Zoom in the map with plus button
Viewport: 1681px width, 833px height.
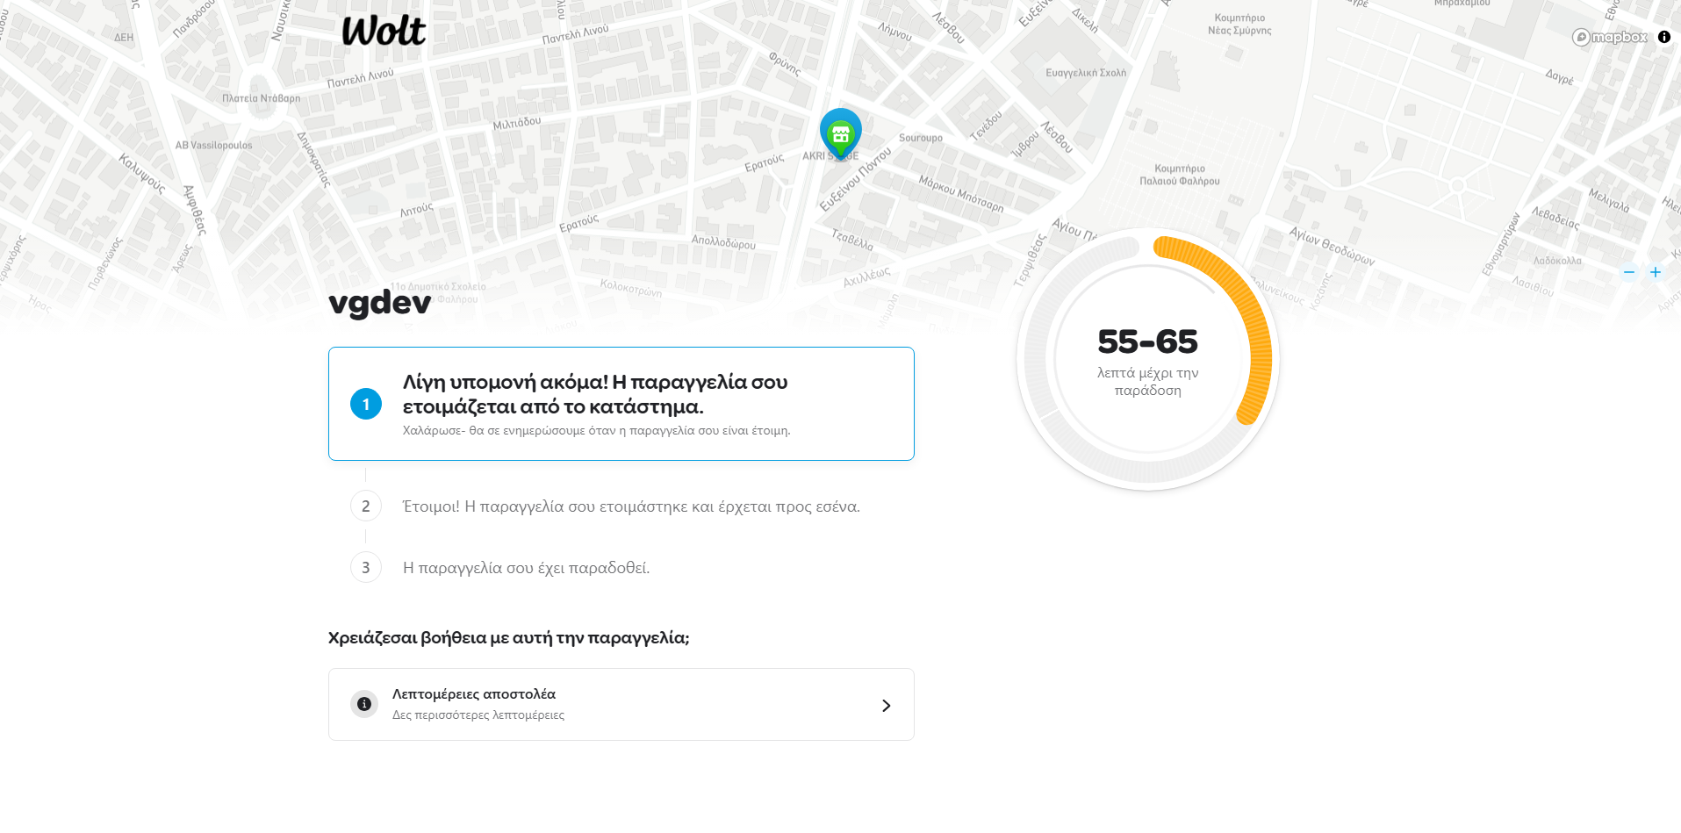[1656, 272]
